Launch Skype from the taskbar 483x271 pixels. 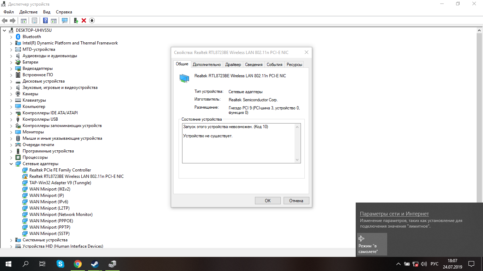[x=60, y=264]
